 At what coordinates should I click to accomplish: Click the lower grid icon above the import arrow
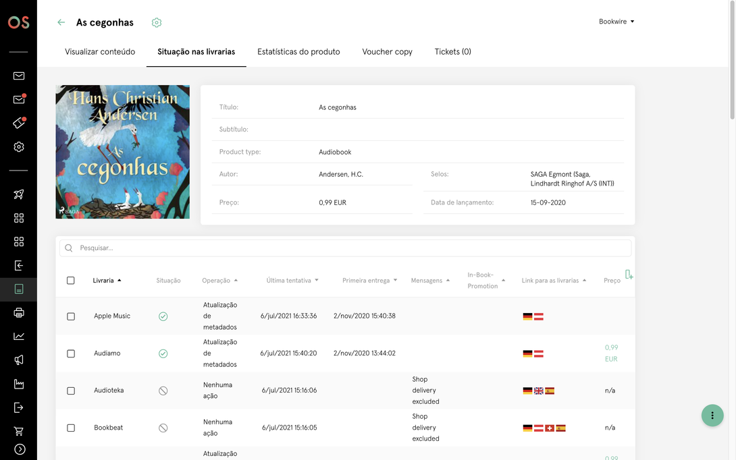tap(19, 241)
